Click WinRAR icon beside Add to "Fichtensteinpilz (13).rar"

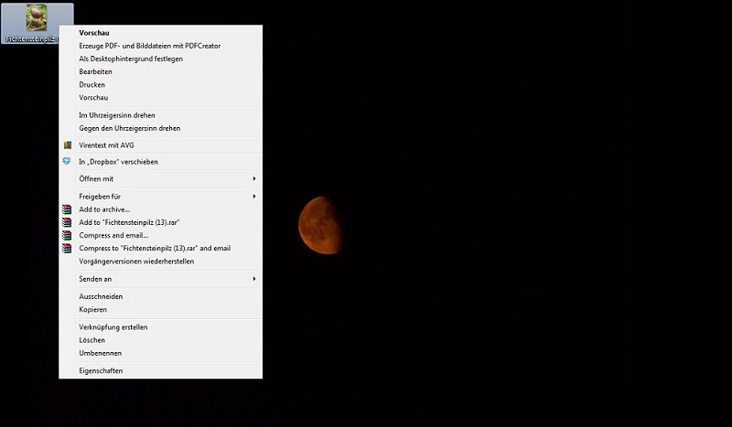[x=67, y=222]
